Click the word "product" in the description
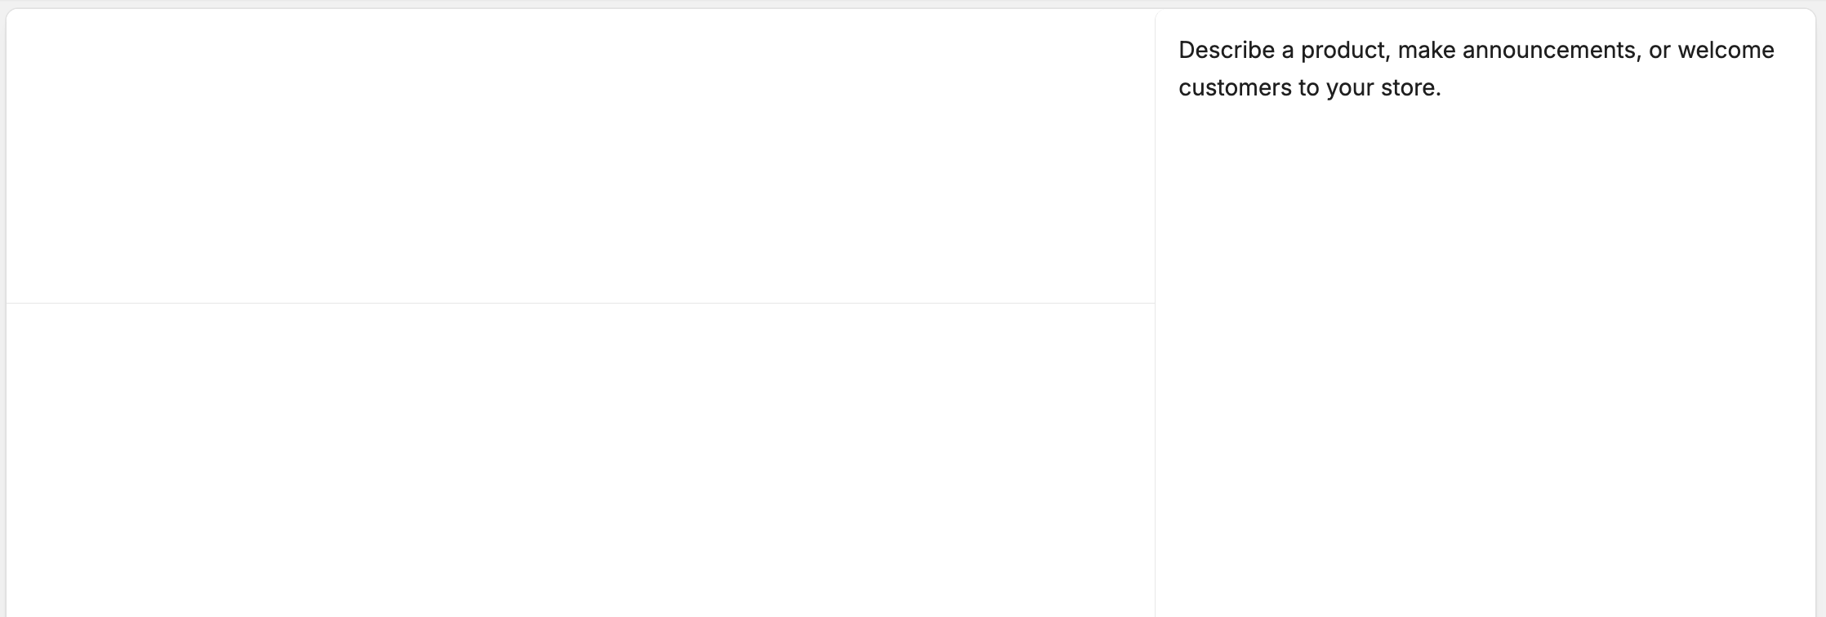Screen dimensions: 1826x617 1343,51
